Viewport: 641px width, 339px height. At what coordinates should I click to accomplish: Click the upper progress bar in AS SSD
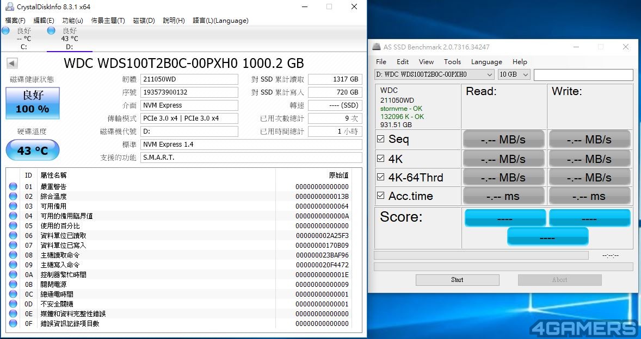pyautogui.click(x=481, y=255)
